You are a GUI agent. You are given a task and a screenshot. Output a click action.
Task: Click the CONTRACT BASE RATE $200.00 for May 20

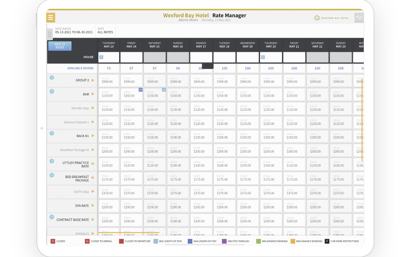[x=271, y=219]
